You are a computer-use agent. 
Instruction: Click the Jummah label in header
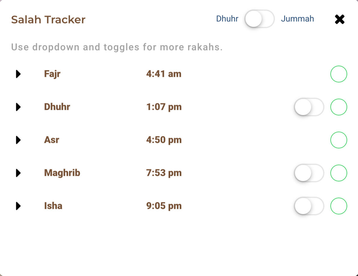pyautogui.click(x=297, y=19)
